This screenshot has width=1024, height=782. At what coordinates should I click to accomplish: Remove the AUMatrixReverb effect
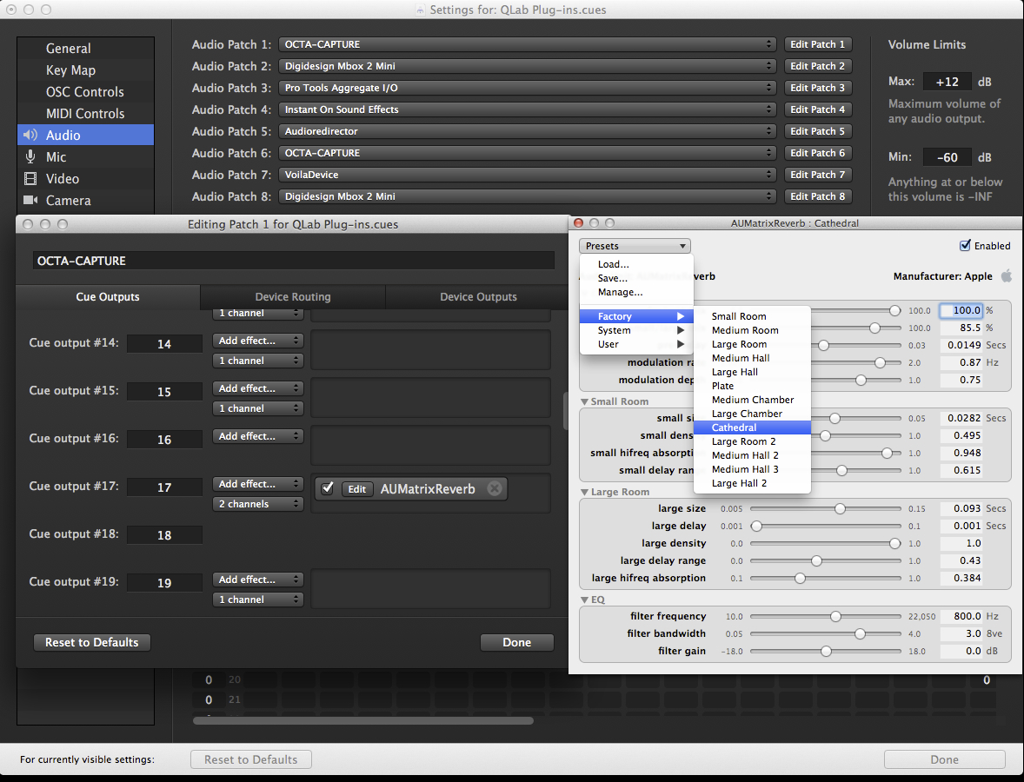pyautogui.click(x=494, y=489)
